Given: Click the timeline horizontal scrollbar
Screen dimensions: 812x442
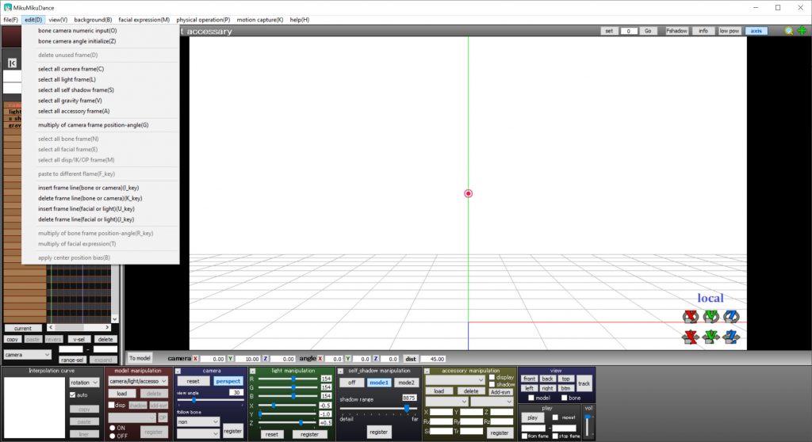Looking at the screenshot, I should coord(79,328).
